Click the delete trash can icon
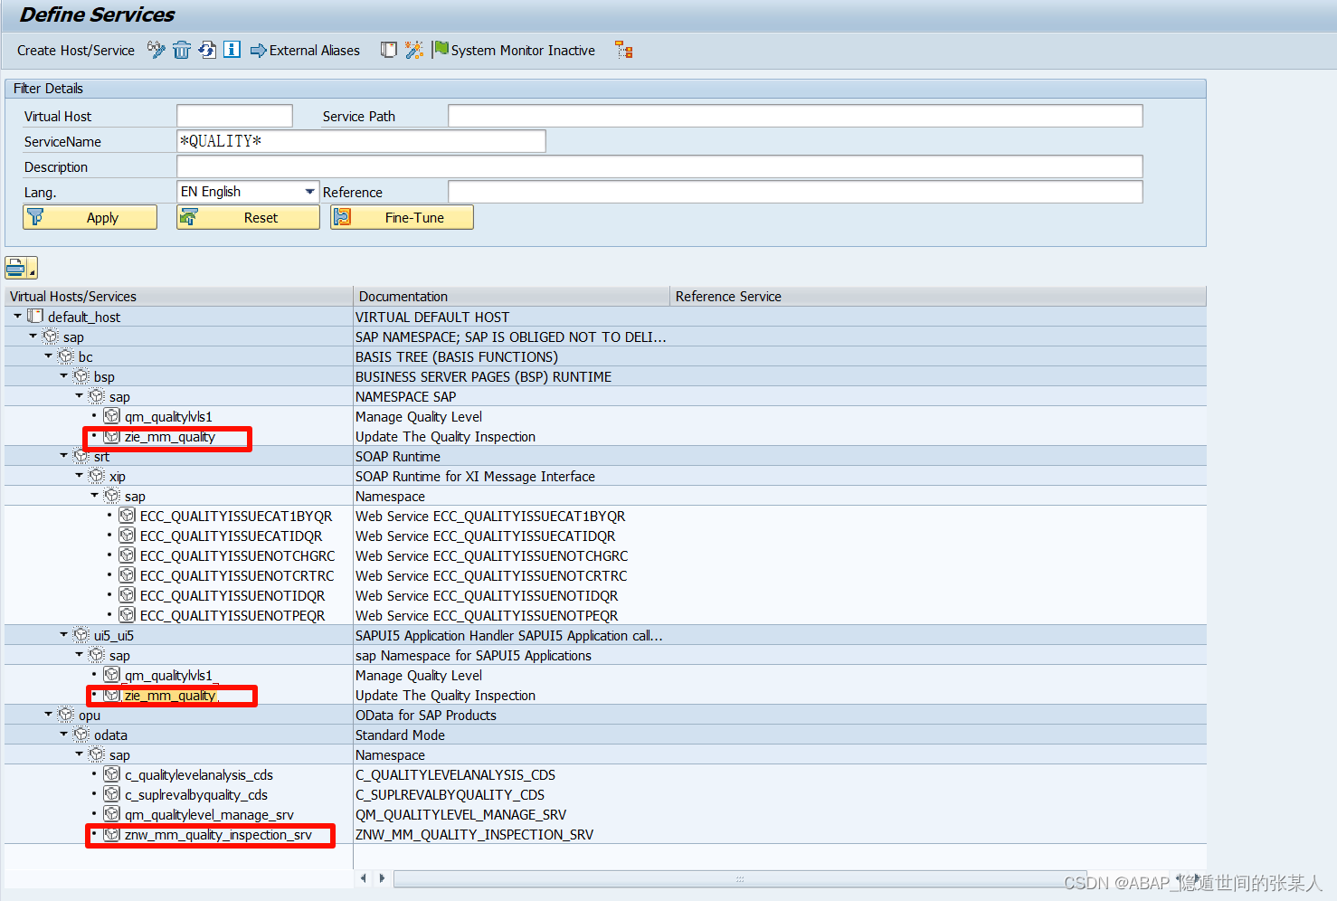 [182, 50]
